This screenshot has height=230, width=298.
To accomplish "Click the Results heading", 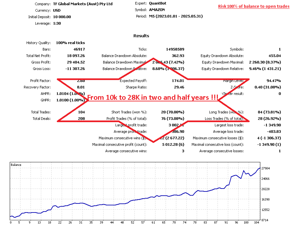I will [141, 36].
